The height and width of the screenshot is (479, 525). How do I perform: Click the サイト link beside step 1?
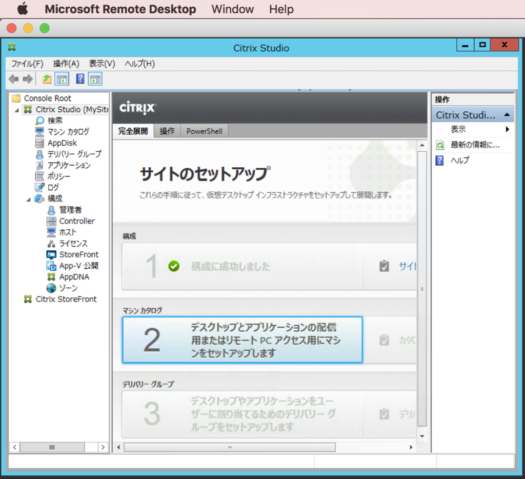point(408,267)
